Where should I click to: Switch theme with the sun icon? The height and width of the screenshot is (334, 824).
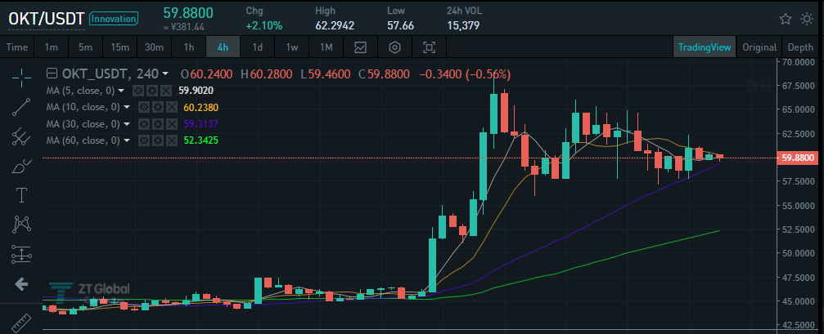(x=807, y=20)
